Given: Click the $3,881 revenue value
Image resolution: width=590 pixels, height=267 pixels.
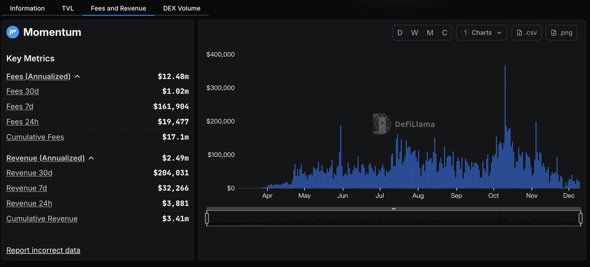Looking at the screenshot, I should click(x=176, y=203).
